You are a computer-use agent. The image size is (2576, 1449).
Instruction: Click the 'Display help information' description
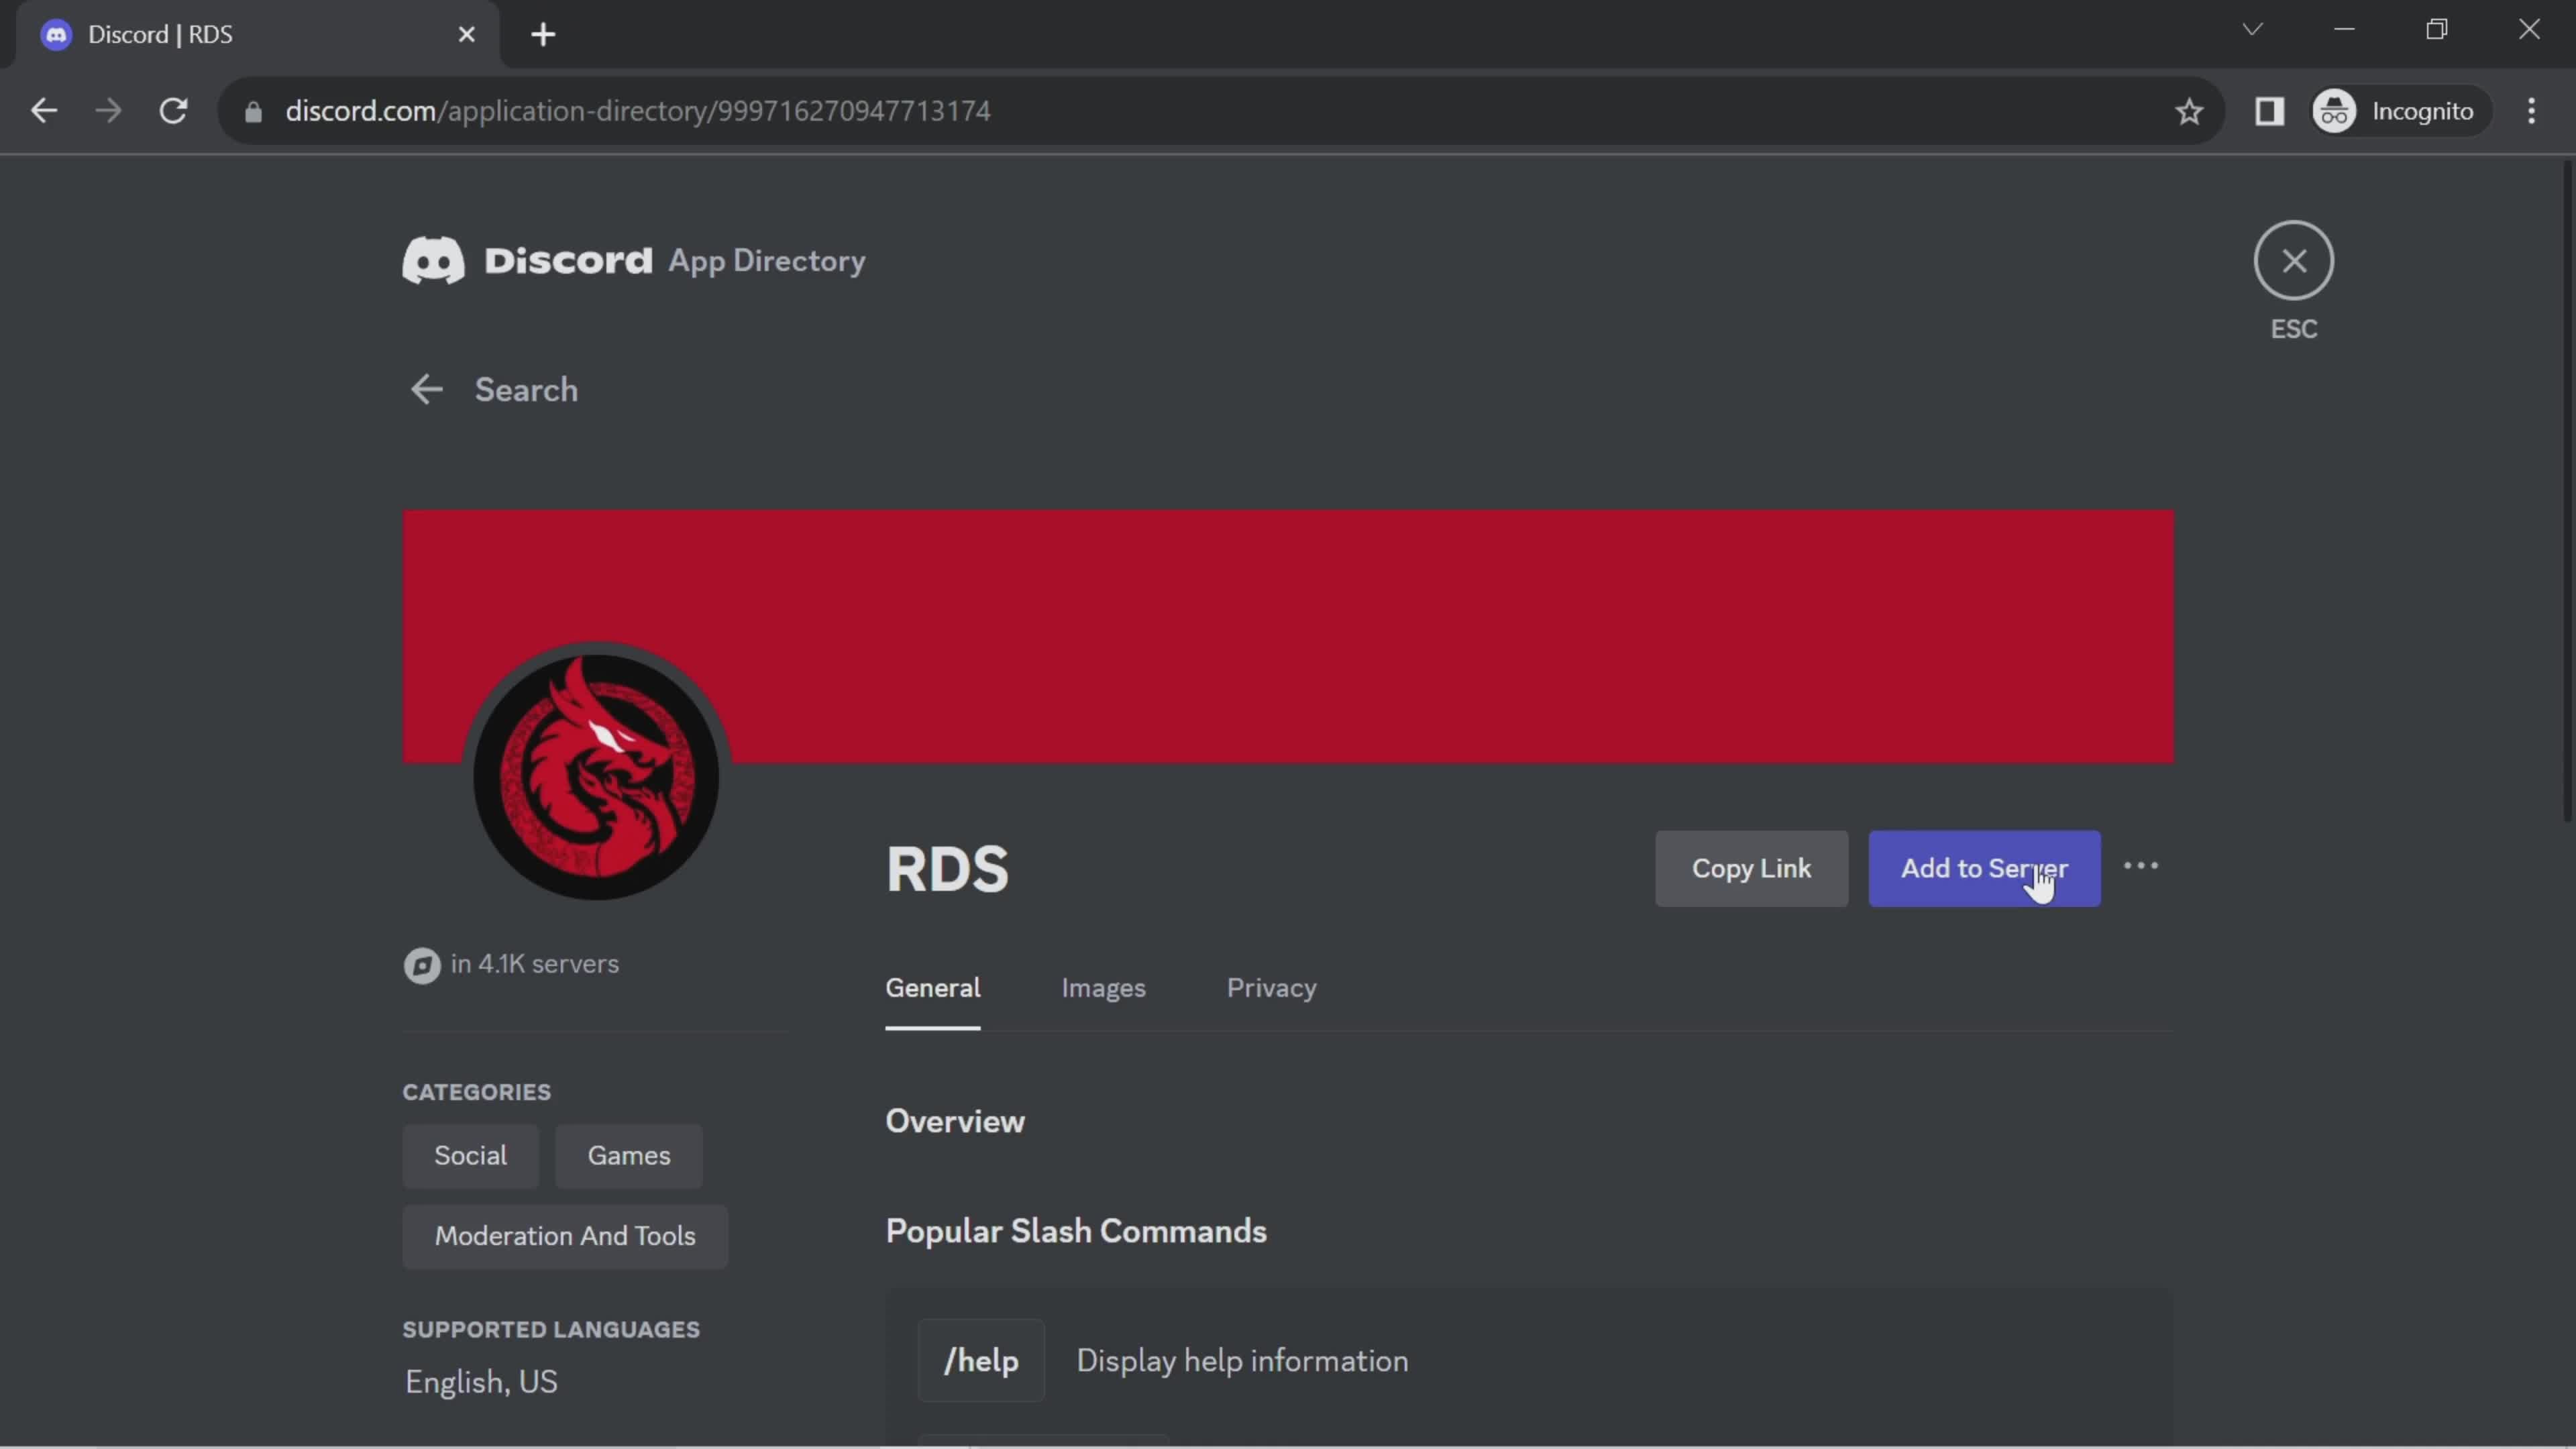pos(1242,1361)
